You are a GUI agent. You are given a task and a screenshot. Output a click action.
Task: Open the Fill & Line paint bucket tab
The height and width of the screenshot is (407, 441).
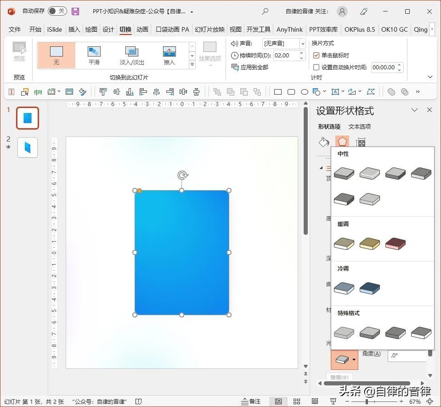point(324,142)
